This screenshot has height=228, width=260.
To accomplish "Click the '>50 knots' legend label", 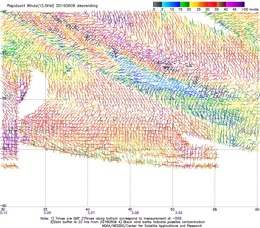I will point(250,9).
